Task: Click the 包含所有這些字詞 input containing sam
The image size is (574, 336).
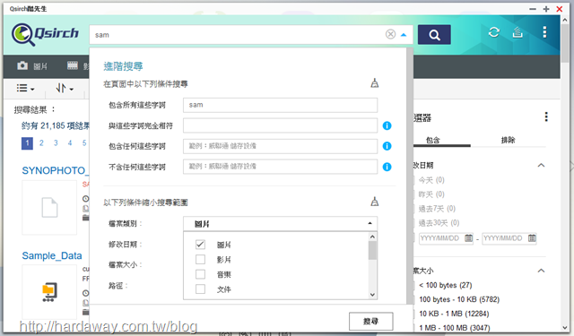Action: pos(280,105)
